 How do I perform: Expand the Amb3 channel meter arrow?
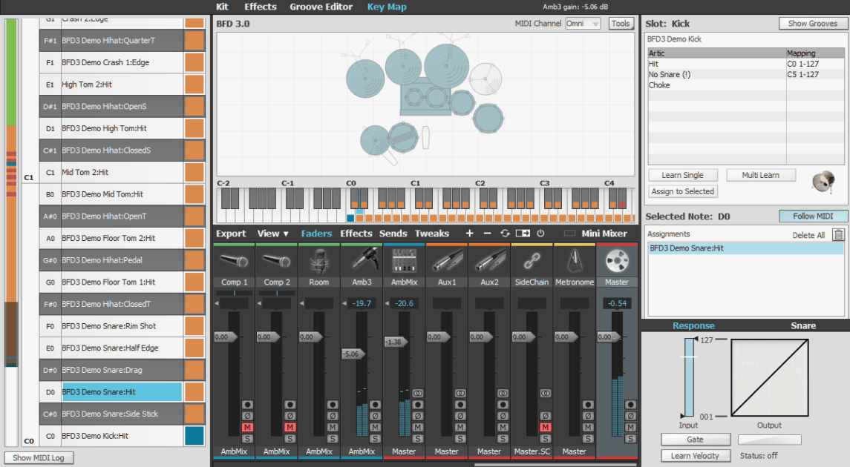pyautogui.click(x=344, y=304)
